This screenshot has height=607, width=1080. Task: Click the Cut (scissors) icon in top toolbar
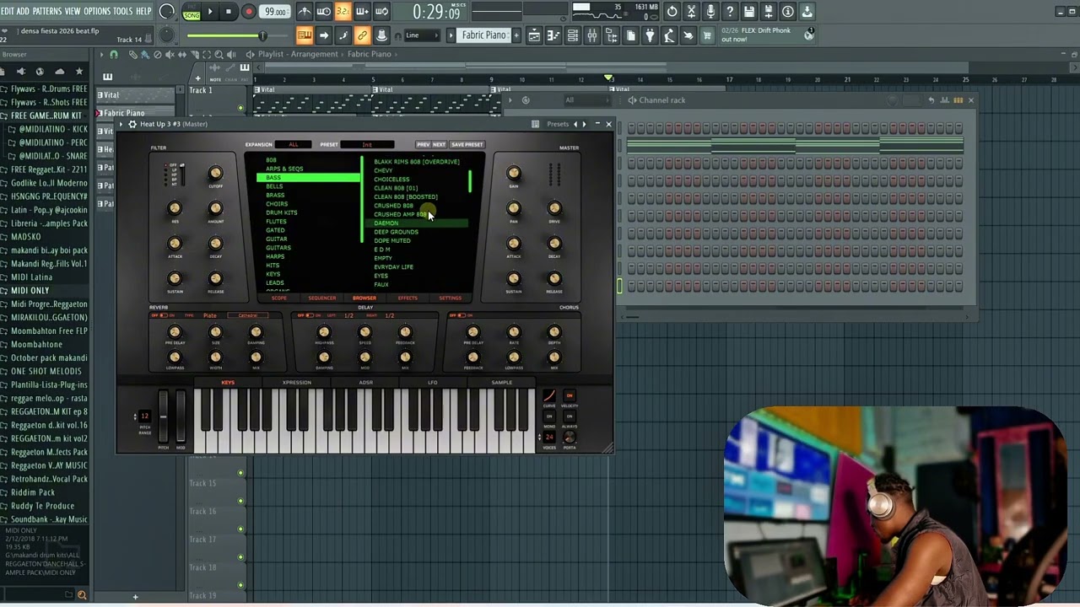click(691, 12)
